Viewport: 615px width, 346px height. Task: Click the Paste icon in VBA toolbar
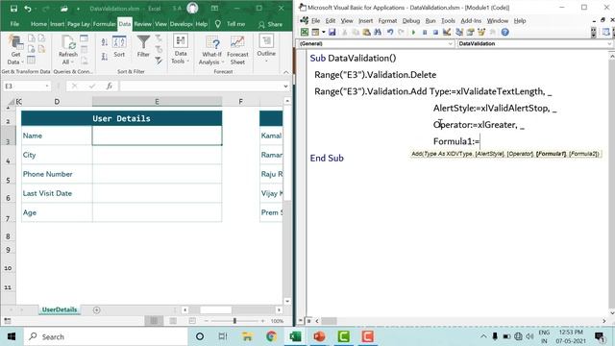coord(366,32)
